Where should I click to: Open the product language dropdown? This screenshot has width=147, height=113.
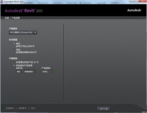click(23, 32)
